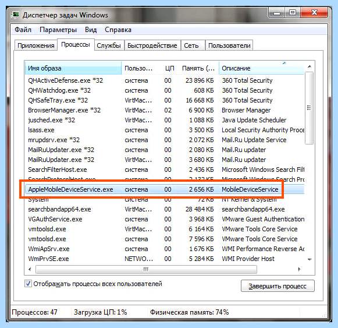The image size is (338, 328).
Task: Click the Загрузка ЦП: 1% status entry
Action: (100, 312)
